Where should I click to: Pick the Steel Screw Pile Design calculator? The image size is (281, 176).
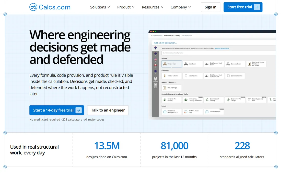(x=235, y=100)
